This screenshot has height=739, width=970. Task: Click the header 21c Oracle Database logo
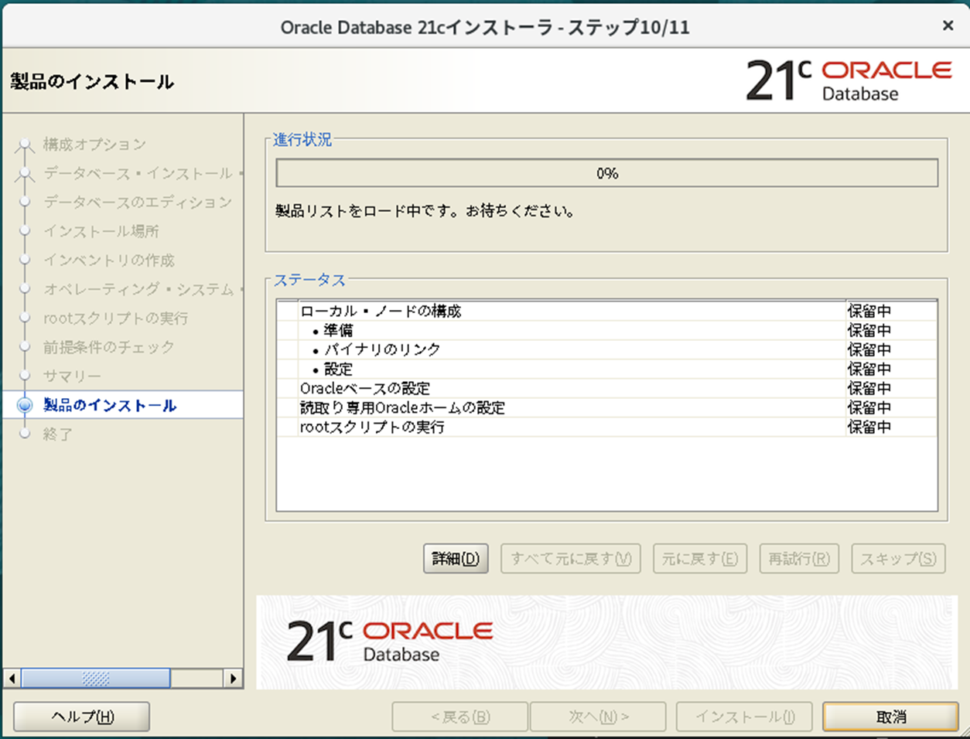849,80
